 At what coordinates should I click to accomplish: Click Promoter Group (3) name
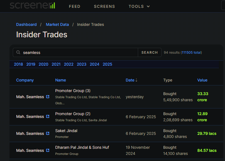pyautogui.click(x=73, y=91)
